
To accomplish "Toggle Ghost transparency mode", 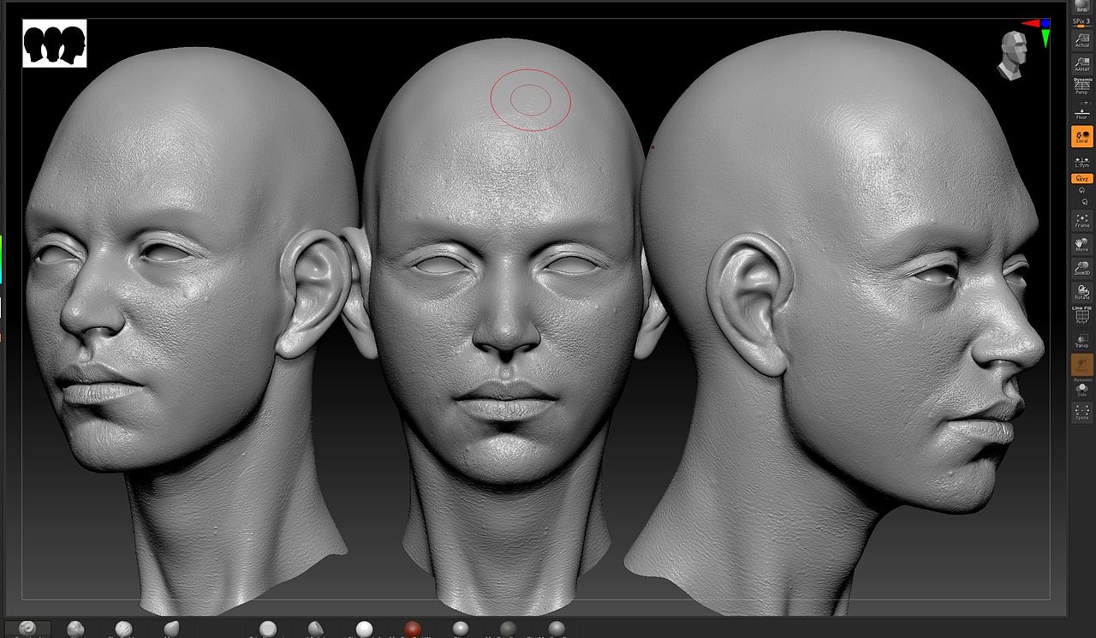I will click(x=1082, y=365).
